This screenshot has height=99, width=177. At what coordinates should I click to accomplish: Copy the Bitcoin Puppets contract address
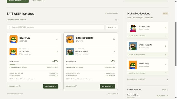[x=76, y=86]
